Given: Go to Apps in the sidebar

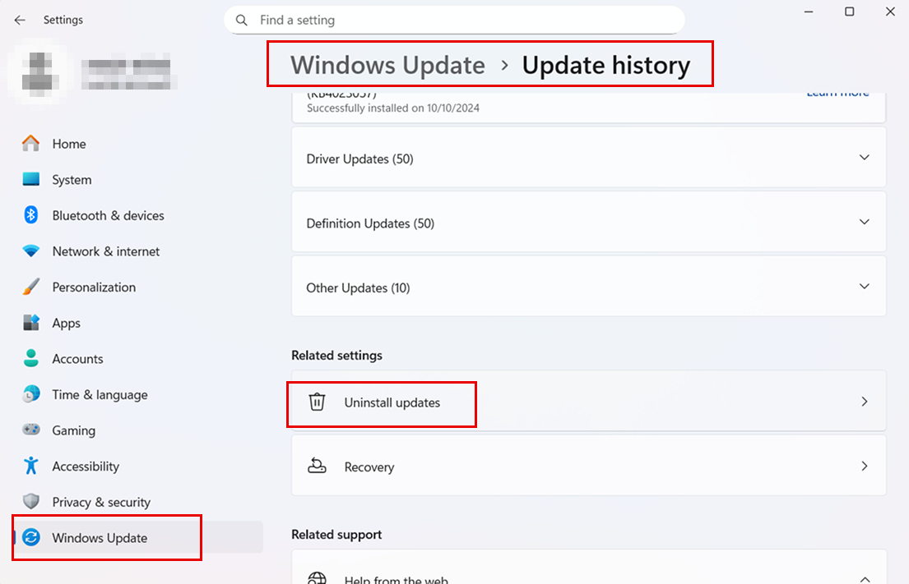Looking at the screenshot, I should coord(66,324).
